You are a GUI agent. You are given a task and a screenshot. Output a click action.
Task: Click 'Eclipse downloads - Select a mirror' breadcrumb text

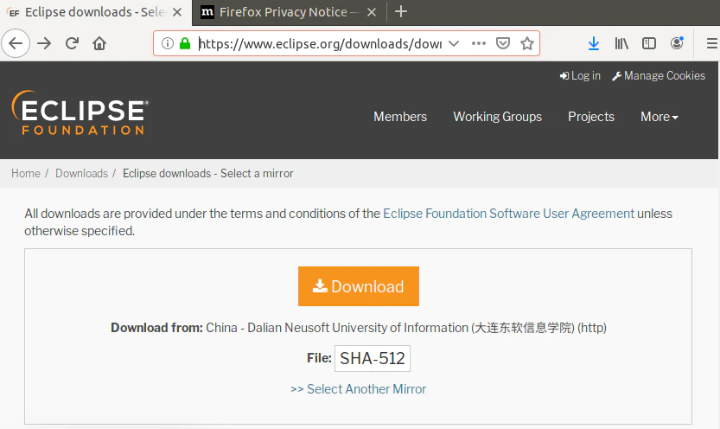tap(207, 173)
